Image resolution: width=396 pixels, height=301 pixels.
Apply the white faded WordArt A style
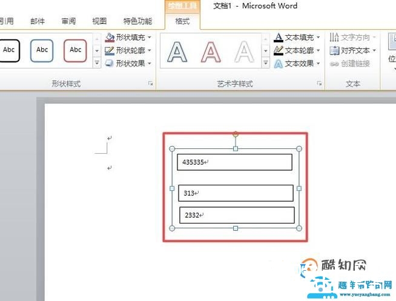[244, 51]
